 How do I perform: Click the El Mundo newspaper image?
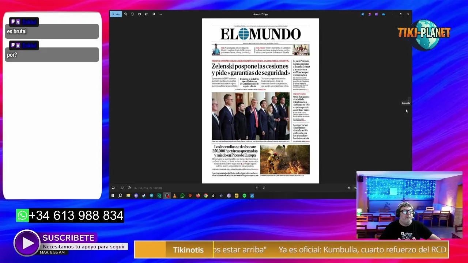[x=260, y=101]
